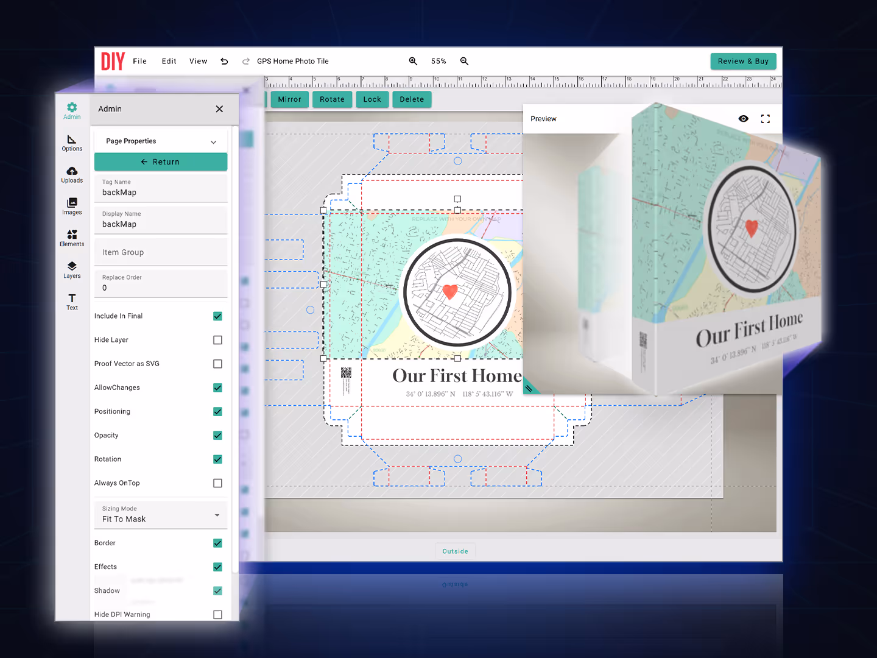Enable the Hide Layer checkbox
The height and width of the screenshot is (658, 877).
click(x=217, y=339)
